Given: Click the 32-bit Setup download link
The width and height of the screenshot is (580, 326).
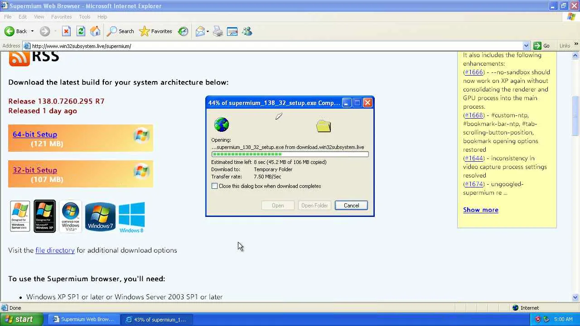Looking at the screenshot, I should point(35,170).
